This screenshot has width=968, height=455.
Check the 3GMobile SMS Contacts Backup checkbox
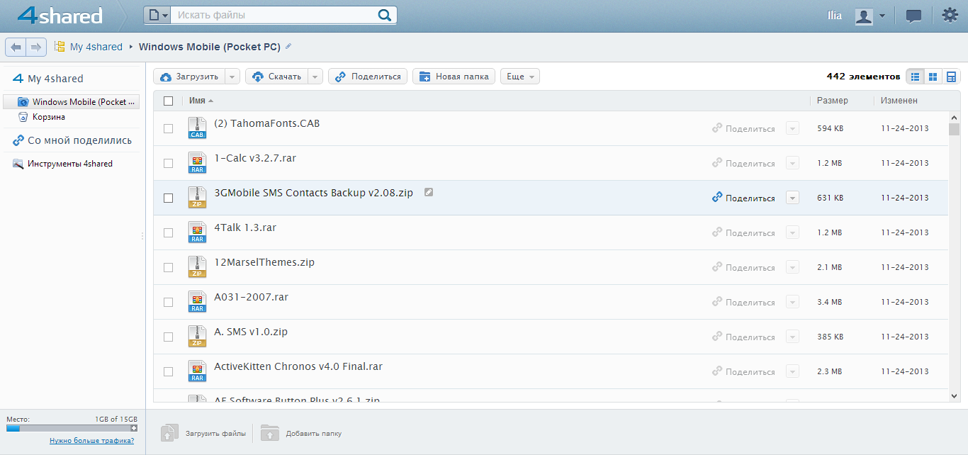[168, 198]
